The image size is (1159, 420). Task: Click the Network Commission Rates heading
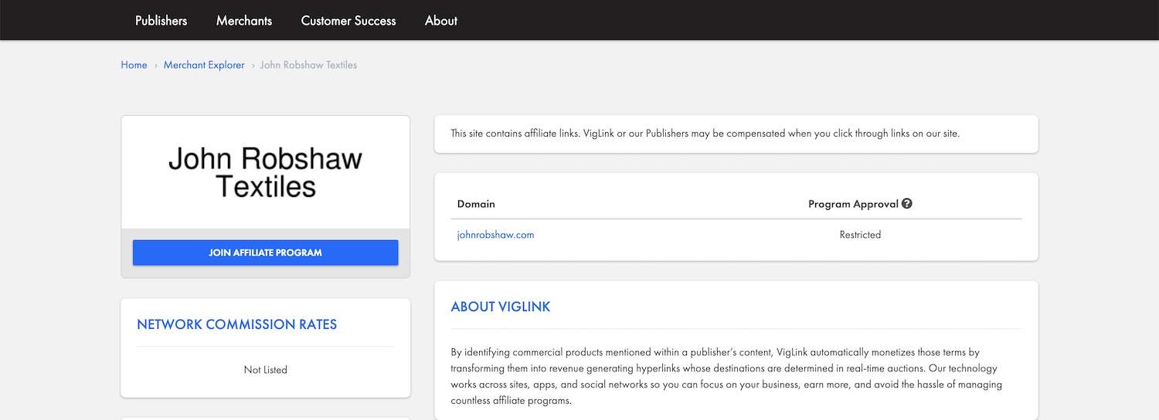tap(237, 324)
